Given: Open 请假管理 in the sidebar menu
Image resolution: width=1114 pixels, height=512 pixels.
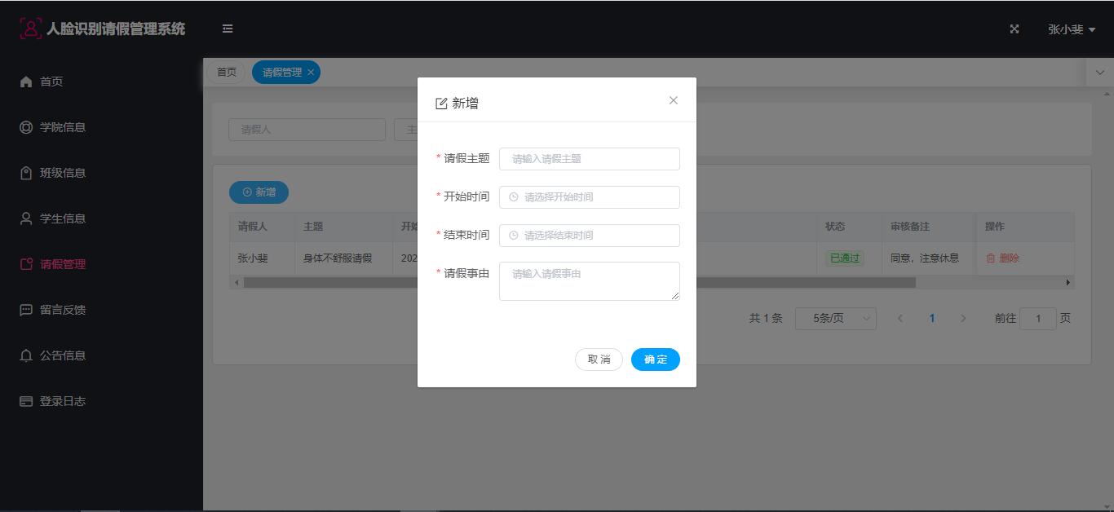Looking at the screenshot, I should (x=63, y=264).
